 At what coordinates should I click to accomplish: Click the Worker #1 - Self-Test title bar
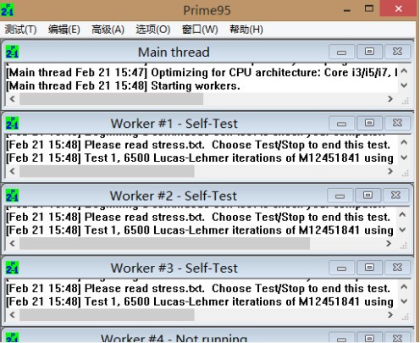point(174,124)
